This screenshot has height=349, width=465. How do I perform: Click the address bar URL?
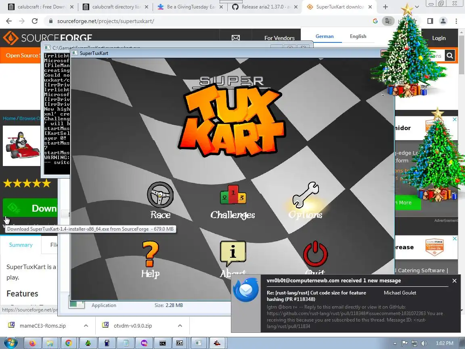pyautogui.click(x=106, y=21)
